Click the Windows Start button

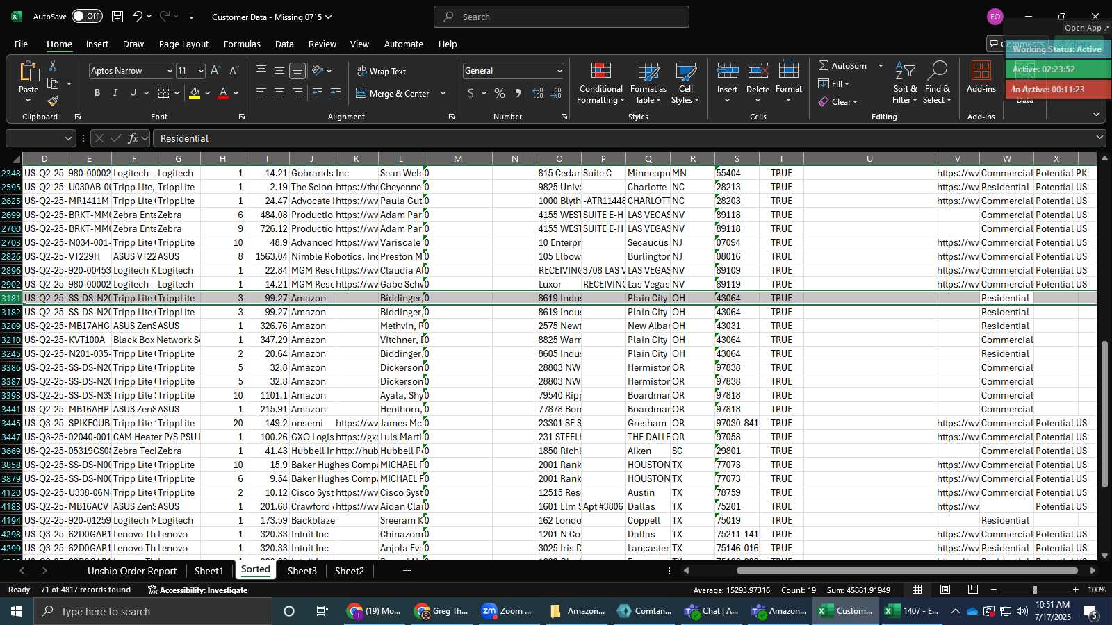point(17,611)
